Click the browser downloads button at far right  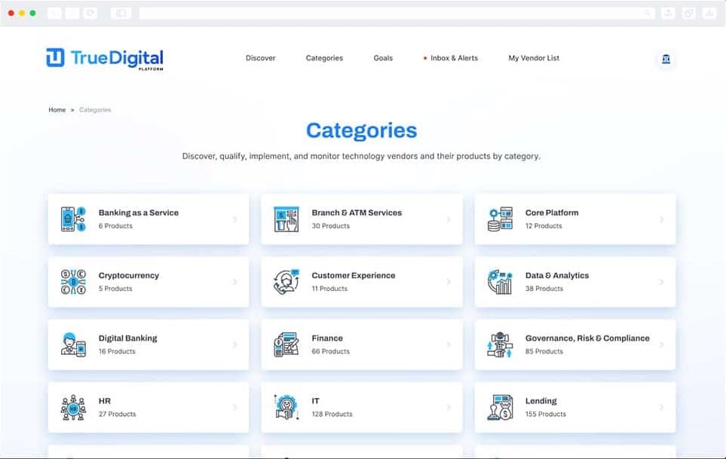click(x=709, y=13)
